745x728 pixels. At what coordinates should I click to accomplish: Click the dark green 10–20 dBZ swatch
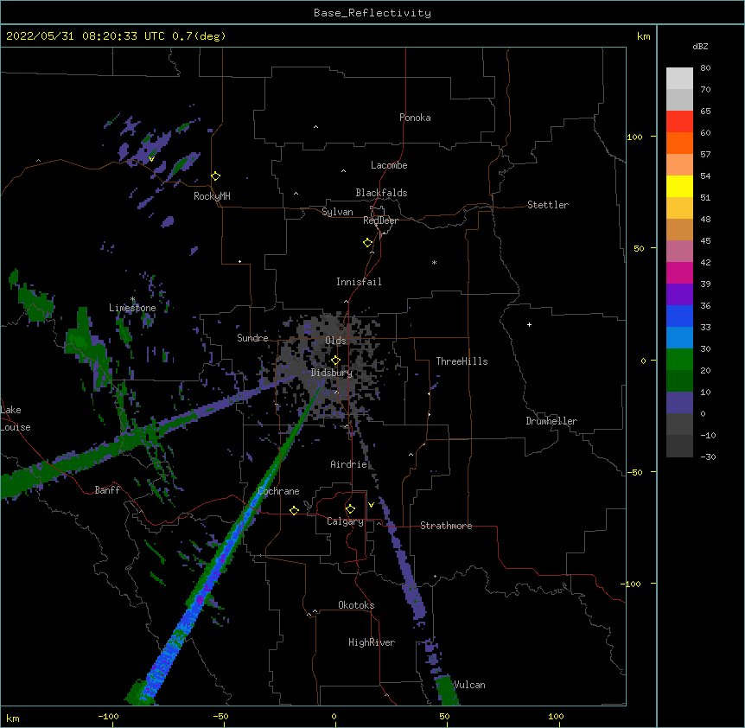pyautogui.click(x=679, y=381)
